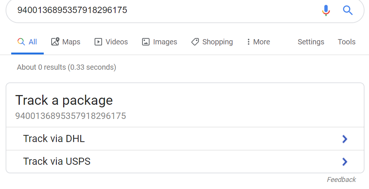Switch to the Videos tab
369x189 pixels.
click(111, 42)
